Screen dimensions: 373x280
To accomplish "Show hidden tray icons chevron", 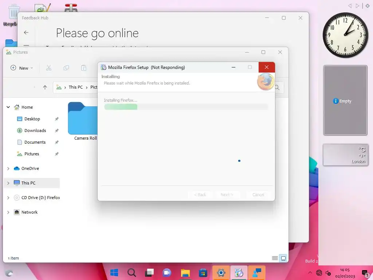I will click(x=310, y=273).
